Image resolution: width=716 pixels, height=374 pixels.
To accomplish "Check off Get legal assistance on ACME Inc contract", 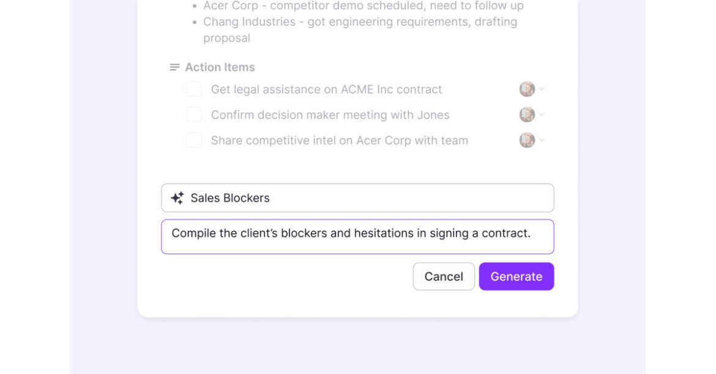I will coord(194,89).
